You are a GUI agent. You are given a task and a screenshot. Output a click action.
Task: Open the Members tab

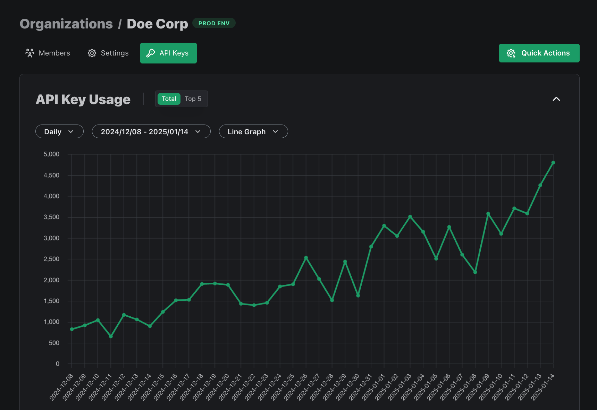[48, 53]
